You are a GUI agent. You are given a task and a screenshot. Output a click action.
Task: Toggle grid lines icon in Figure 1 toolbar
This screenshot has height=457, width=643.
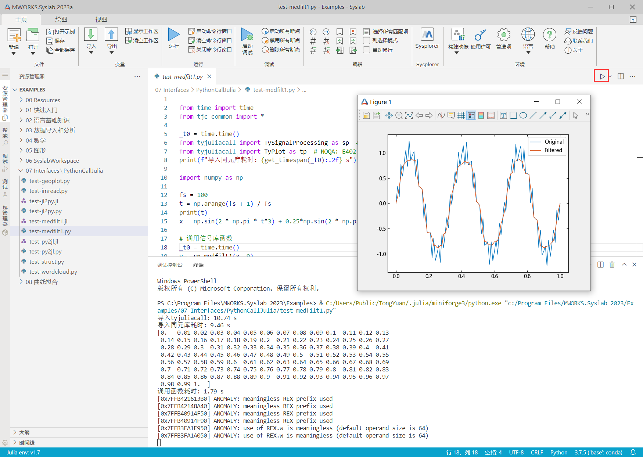461,116
